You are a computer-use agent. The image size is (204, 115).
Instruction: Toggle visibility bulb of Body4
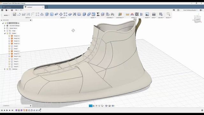[9, 41]
